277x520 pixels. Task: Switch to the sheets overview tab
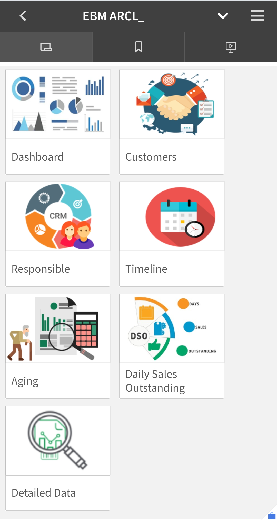point(46,47)
